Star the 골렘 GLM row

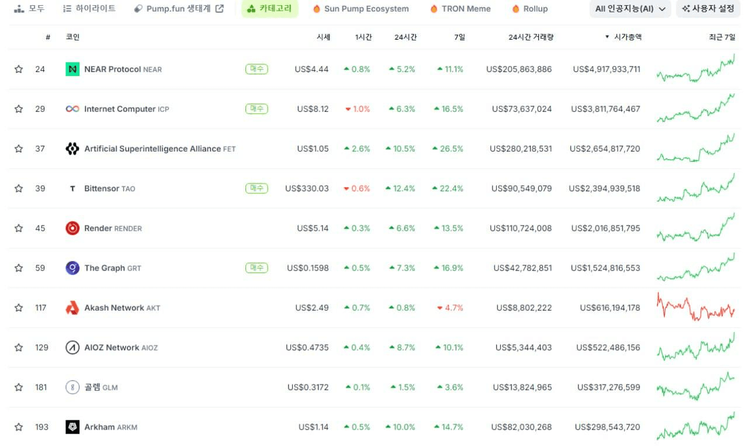pos(19,387)
